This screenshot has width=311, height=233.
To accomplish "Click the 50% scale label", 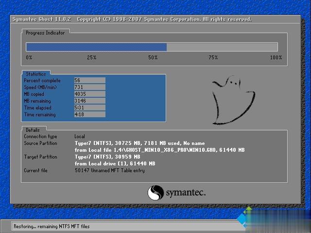I will point(153,57).
